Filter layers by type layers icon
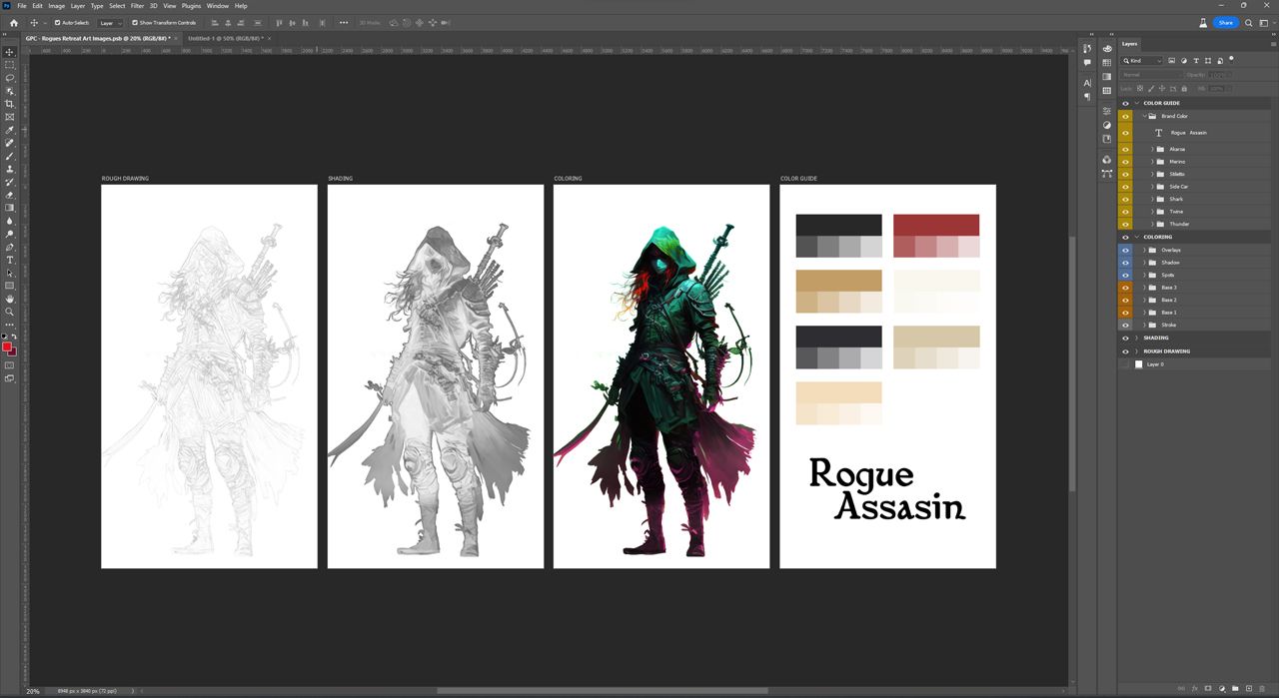Viewport: 1279px width, 698px height. click(x=1196, y=61)
